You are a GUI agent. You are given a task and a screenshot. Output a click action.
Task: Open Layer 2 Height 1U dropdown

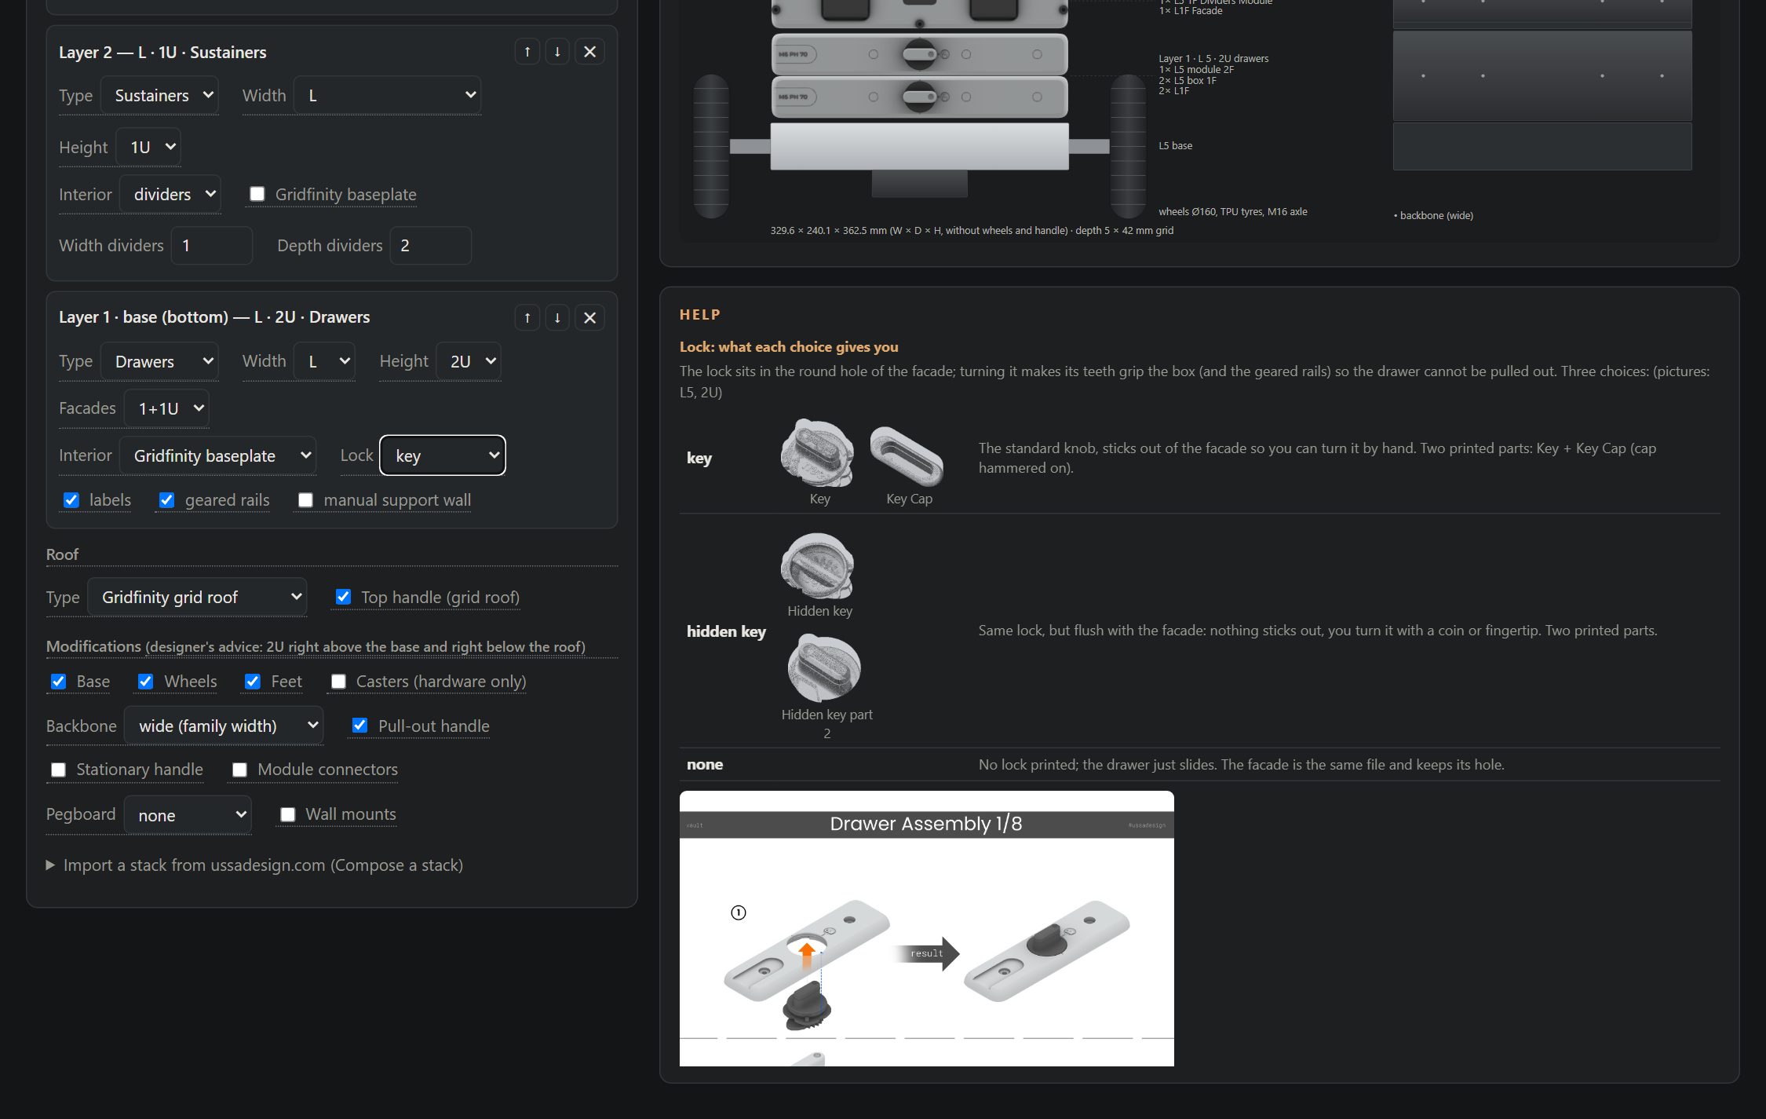click(148, 147)
